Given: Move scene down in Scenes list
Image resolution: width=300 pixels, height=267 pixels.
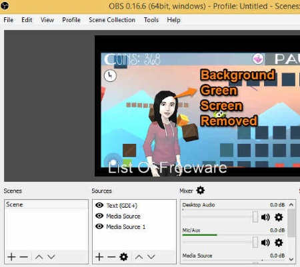Looking at the screenshot, I should [51, 257].
